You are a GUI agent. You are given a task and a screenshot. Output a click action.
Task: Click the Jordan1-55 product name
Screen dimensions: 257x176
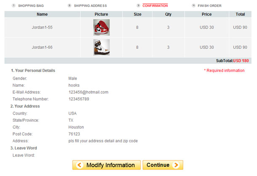point(42,27)
